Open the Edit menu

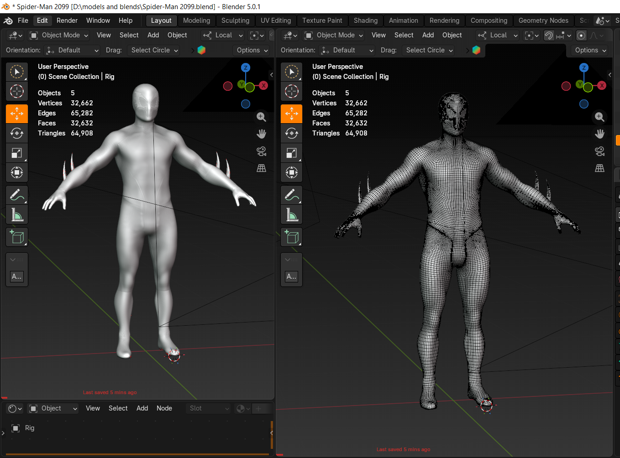coord(42,21)
